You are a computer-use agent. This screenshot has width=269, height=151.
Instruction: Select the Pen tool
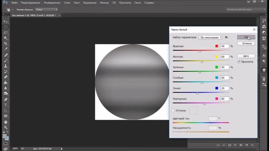(5, 99)
